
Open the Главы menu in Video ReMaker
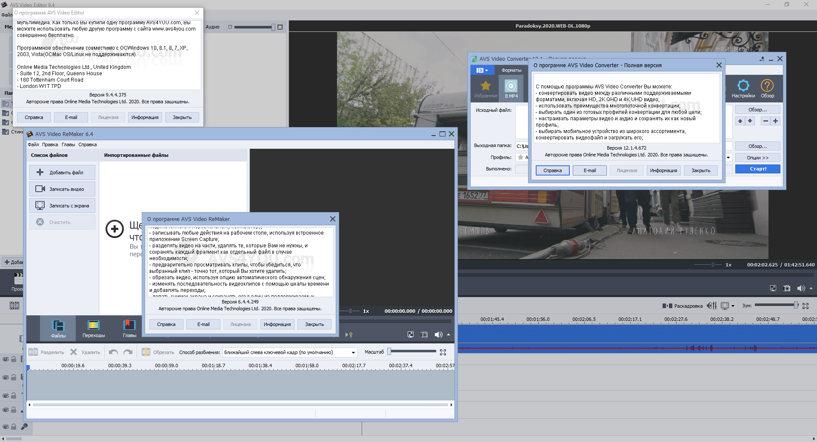coord(68,144)
